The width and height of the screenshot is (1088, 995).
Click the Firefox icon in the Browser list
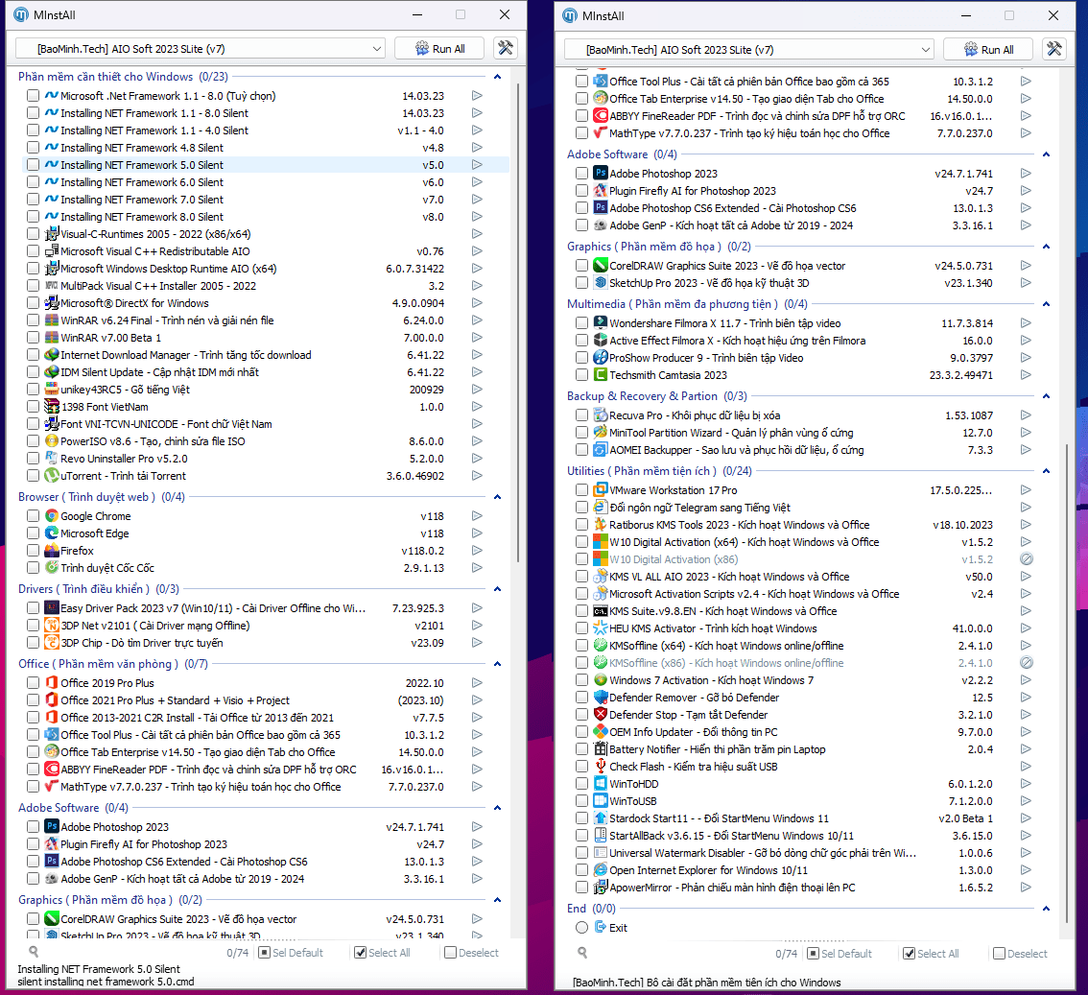(x=52, y=550)
